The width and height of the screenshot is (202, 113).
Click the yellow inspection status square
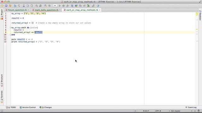[197, 13]
